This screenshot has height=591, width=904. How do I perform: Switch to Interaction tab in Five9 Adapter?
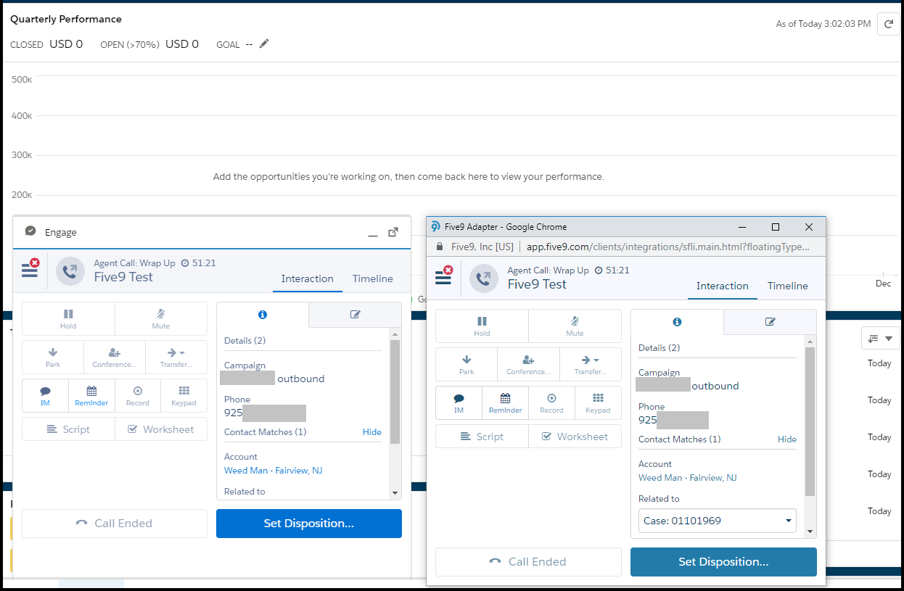click(722, 286)
